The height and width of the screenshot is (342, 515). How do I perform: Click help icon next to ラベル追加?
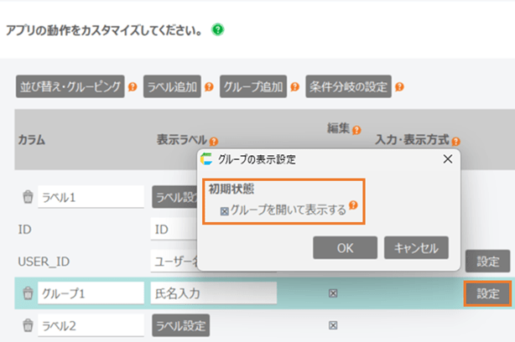point(209,87)
